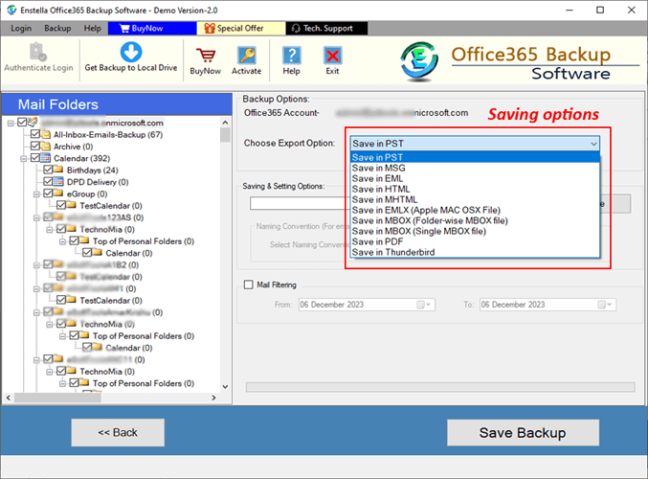Select Save in EMLX Apple MAC option

pyautogui.click(x=475, y=210)
